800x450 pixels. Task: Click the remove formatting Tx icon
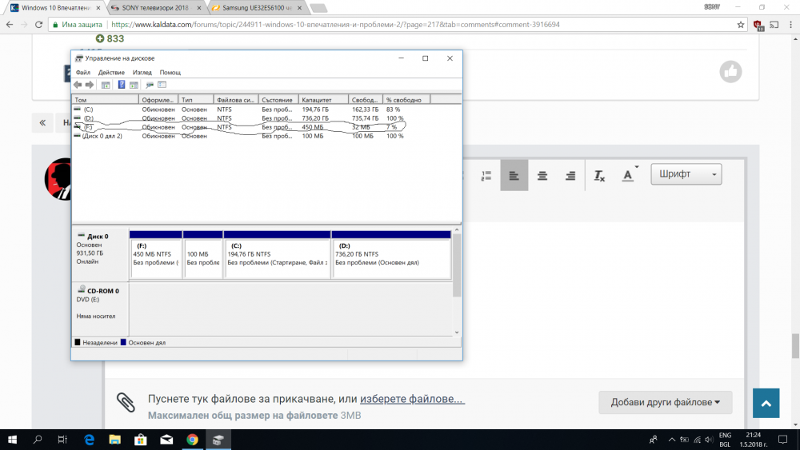(599, 175)
